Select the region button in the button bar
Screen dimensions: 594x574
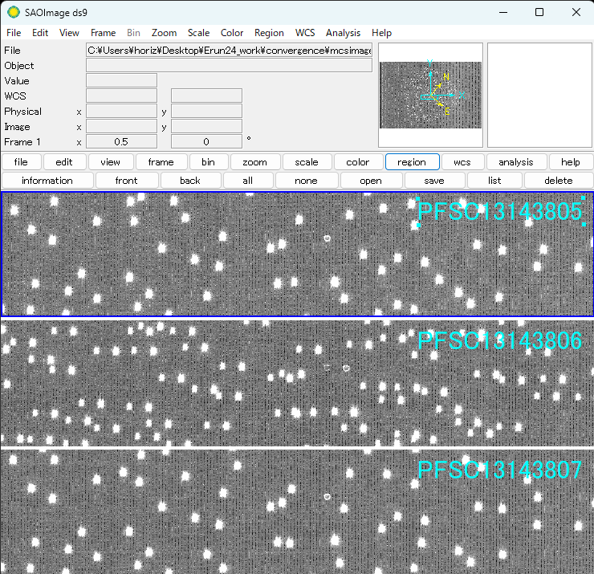pyautogui.click(x=412, y=162)
